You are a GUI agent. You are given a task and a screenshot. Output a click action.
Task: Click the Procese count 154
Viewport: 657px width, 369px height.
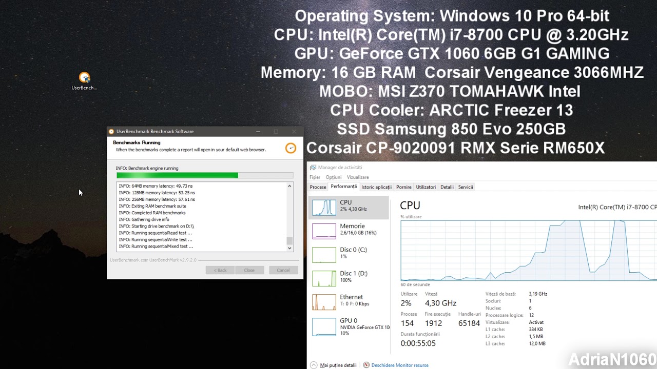407,323
